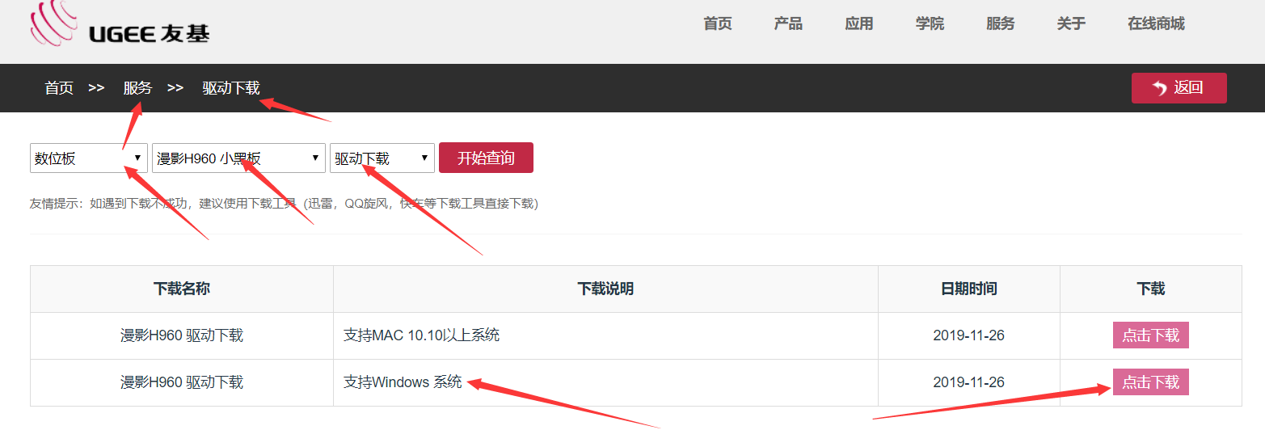This screenshot has width=1265, height=447.
Task: Open the 在线商城 navigation menu item
Action: (1156, 23)
